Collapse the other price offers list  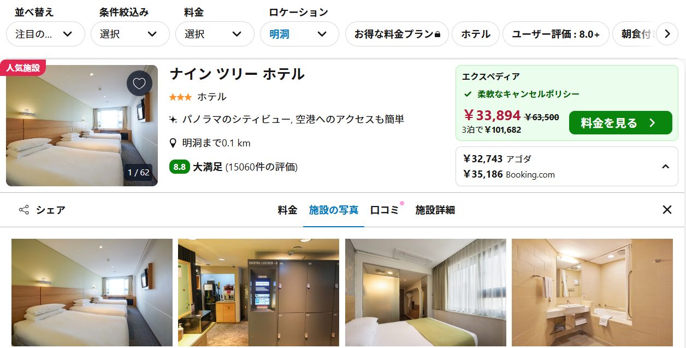point(665,167)
